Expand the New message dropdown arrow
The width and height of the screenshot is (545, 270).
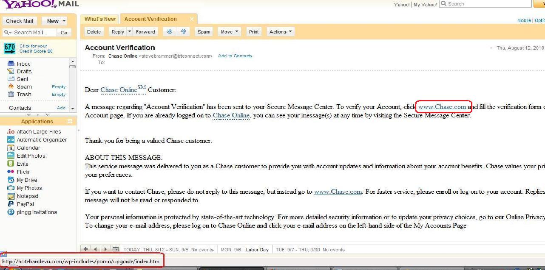[64, 21]
